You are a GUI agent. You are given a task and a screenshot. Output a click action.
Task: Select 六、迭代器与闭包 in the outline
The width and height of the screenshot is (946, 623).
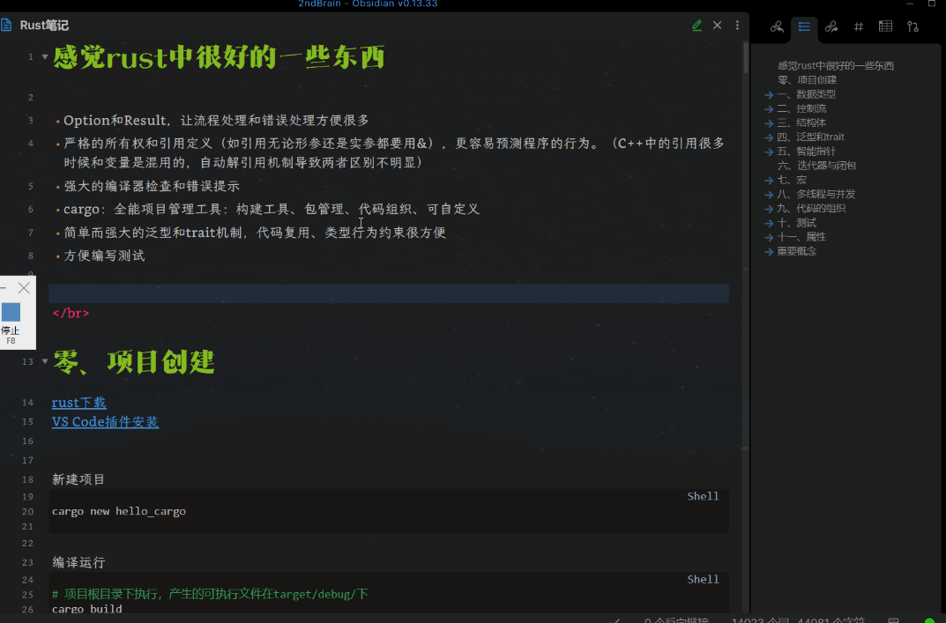pos(817,166)
